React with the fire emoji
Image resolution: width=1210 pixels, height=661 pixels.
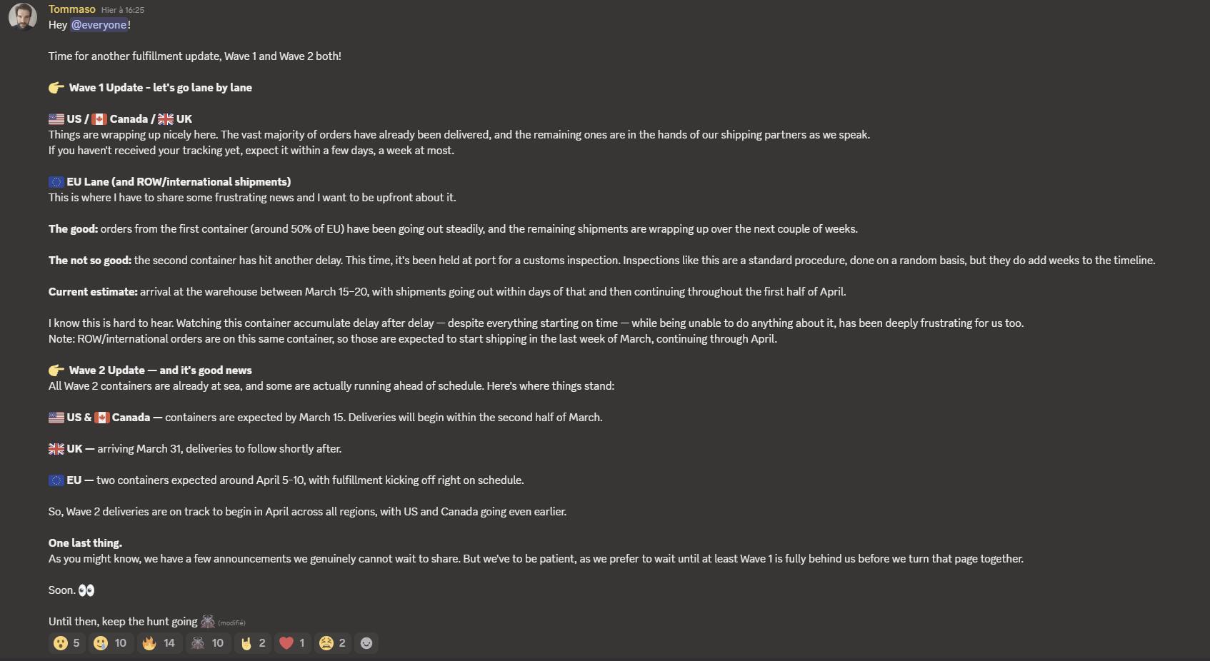pos(159,643)
